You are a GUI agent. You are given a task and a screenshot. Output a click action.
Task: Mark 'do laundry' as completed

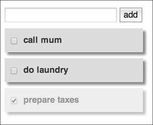(14, 71)
